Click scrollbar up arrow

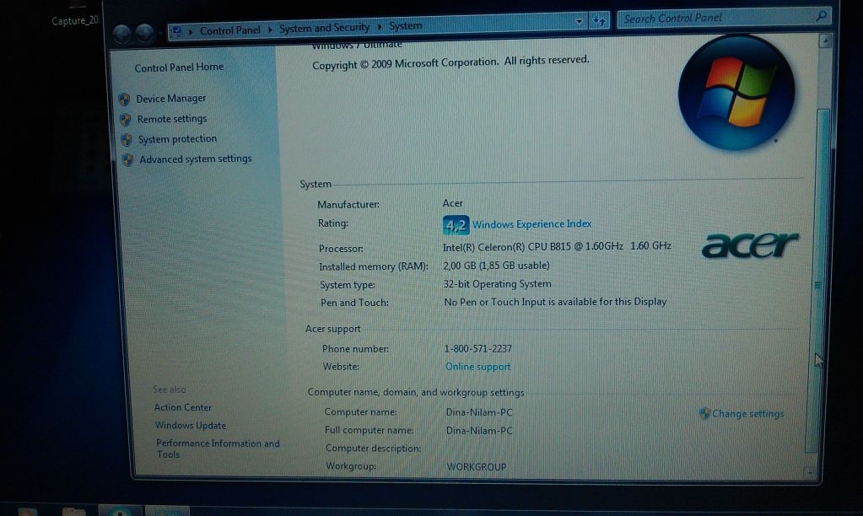pyautogui.click(x=824, y=41)
